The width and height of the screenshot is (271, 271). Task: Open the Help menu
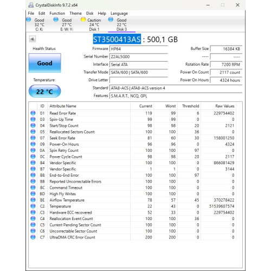[102, 13]
